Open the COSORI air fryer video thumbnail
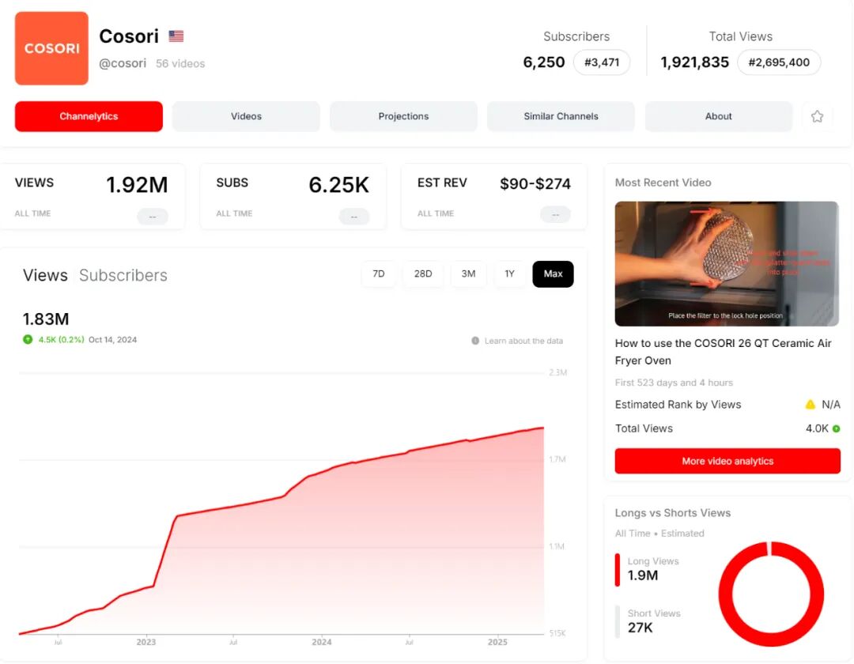The image size is (854, 664). coord(727,263)
